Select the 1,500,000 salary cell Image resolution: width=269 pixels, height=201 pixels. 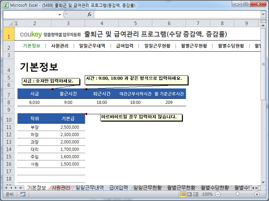click(x=68, y=164)
